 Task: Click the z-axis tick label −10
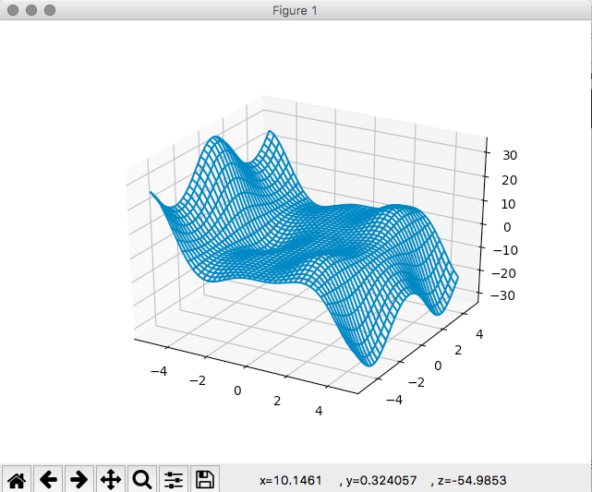click(x=505, y=250)
